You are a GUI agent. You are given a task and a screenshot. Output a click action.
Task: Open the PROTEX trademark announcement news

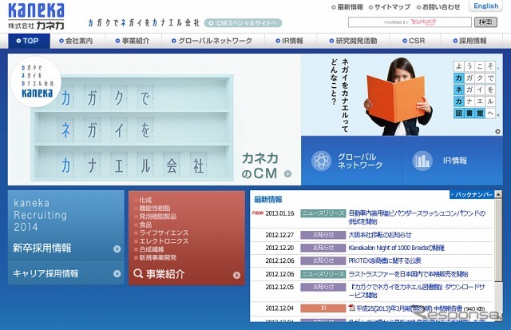385,260
